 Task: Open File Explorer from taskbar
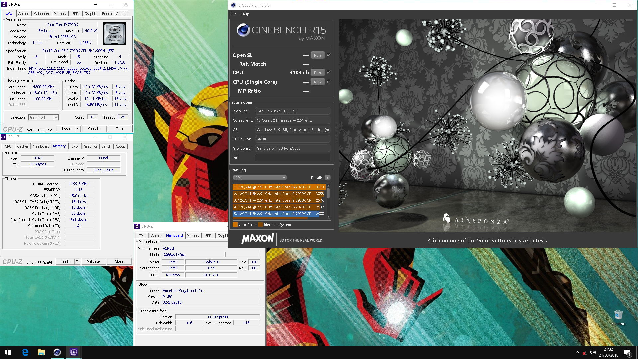pyautogui.click(x=41, y=352)
